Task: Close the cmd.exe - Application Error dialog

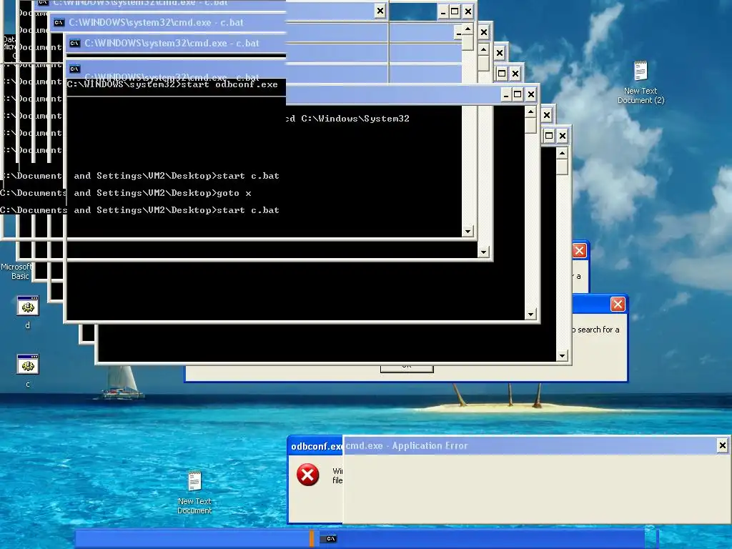Action: (x=722, y=445)
